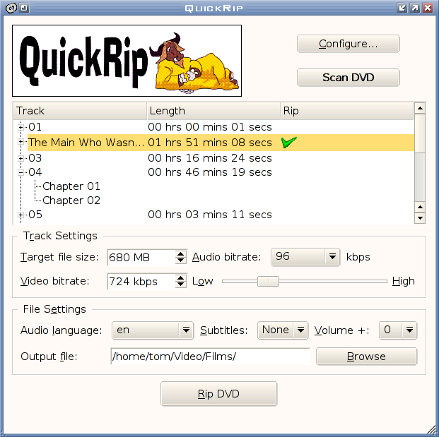Increase video bitrate with up arrow
The width and height of the screenshot is (439, 437).
point(181,278)
